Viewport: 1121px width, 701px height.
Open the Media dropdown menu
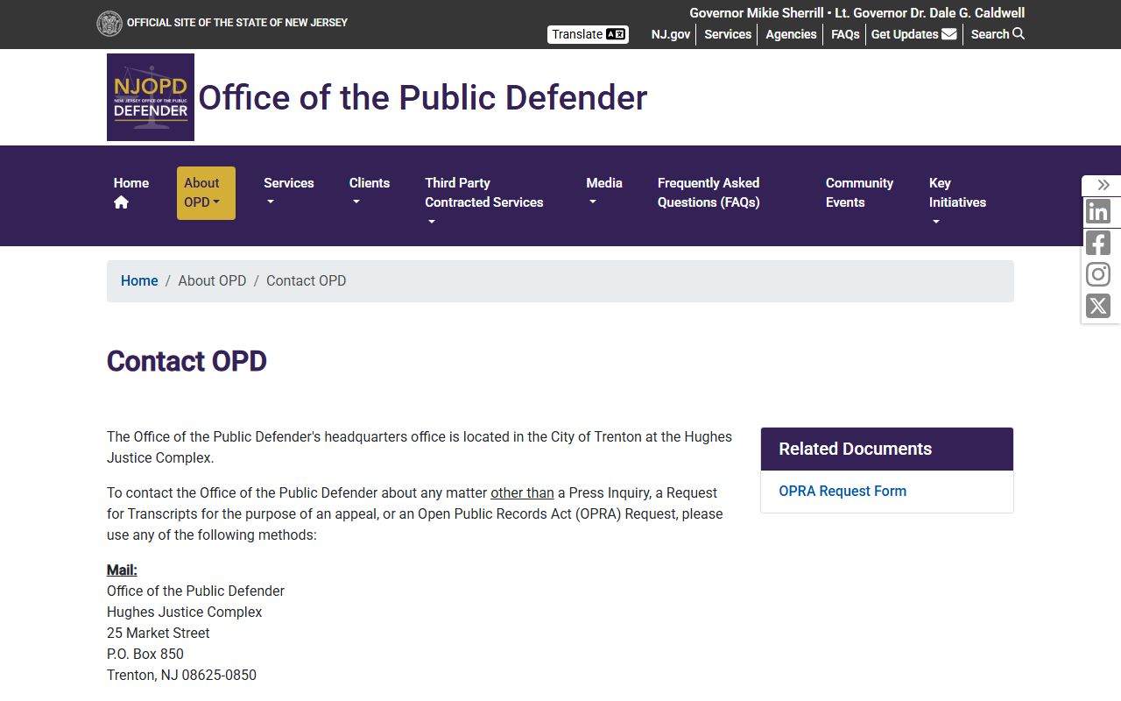pyautogui.click(x=604, y=193)
